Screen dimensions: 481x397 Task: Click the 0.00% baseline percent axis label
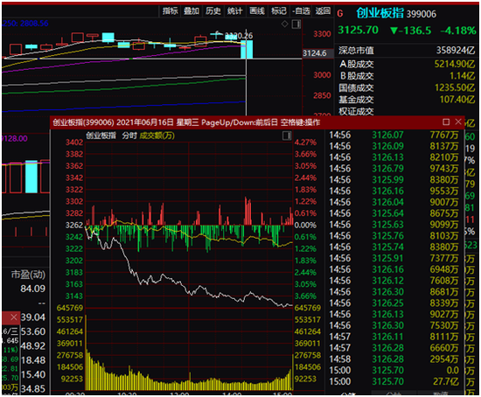coord(305,226)
